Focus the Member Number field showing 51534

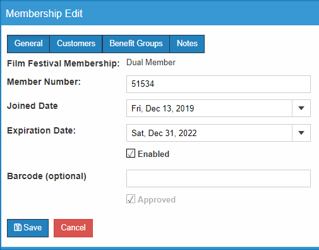(219, 84)
